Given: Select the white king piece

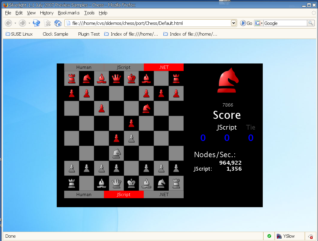Looking at the screenshot, I should (131, 183).
